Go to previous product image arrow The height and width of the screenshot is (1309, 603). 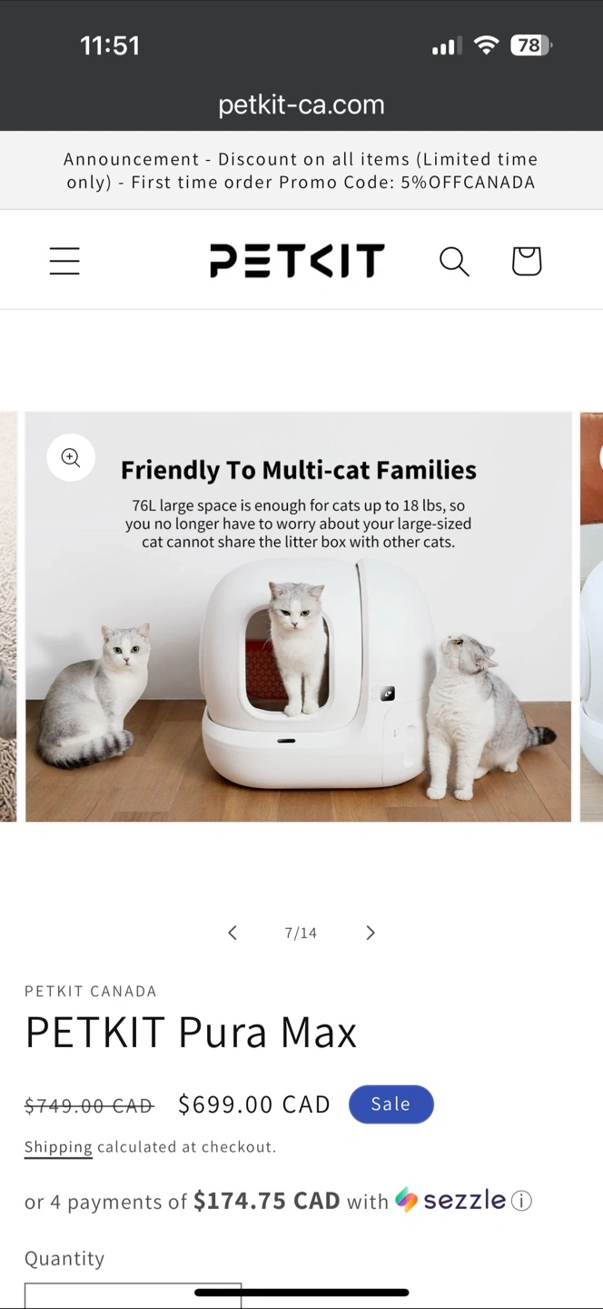pos(232,933)
